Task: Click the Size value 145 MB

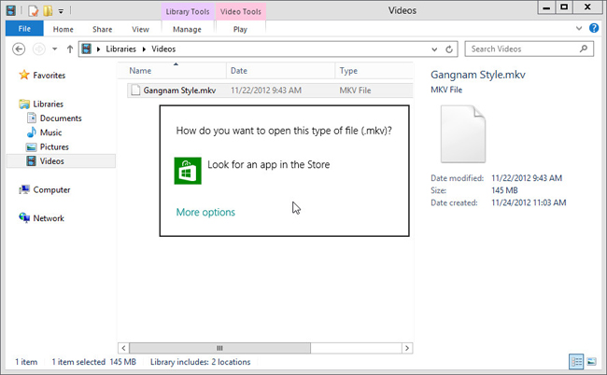Action: click(x=504, y=190)
